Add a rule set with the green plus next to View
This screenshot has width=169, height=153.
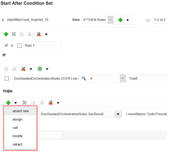coord(120,20)
